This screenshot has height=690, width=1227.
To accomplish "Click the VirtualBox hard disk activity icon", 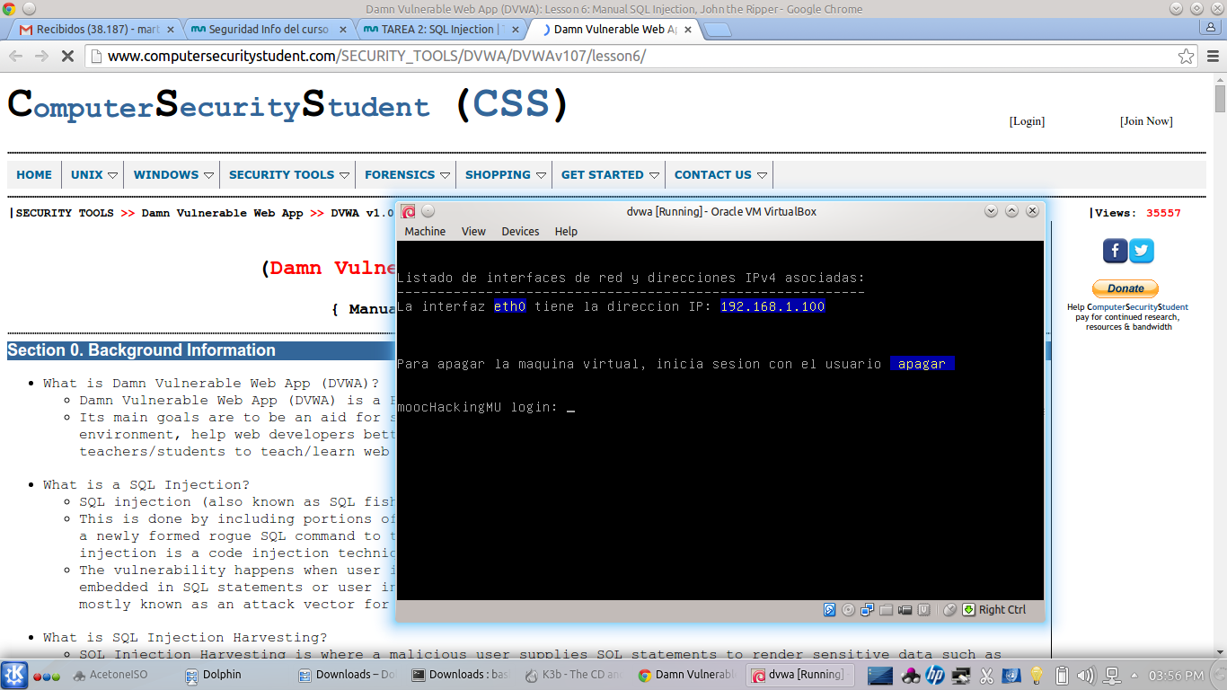I will [x=830, y=610].
